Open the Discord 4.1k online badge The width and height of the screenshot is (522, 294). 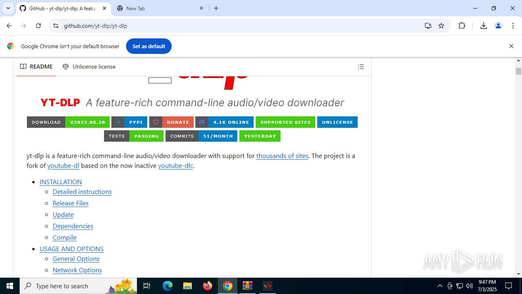point(224,122)
